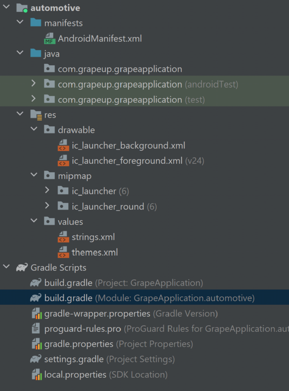Click the androidTest package folder icon
The image size is (289, 391).
click(49, 84)
